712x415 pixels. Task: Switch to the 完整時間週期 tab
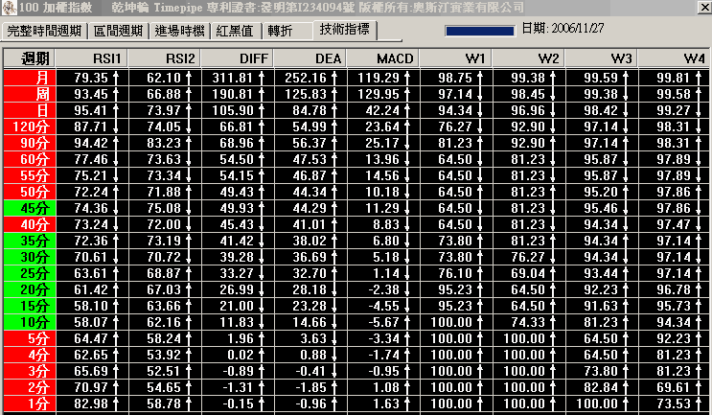[44, 31]
